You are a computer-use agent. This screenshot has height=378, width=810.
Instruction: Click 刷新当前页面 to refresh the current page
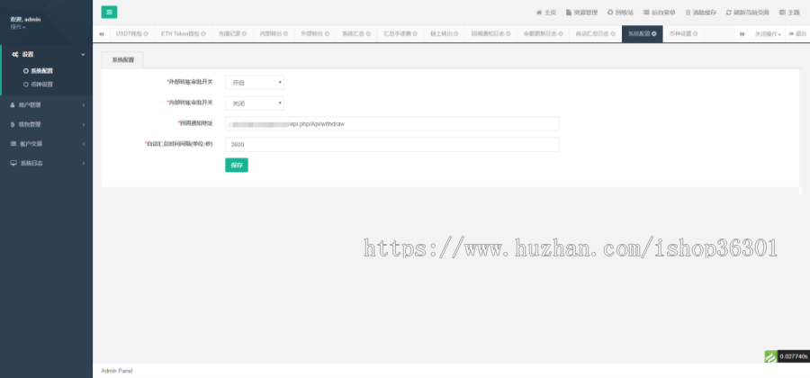pyautogui.click(x=748, y=13)
